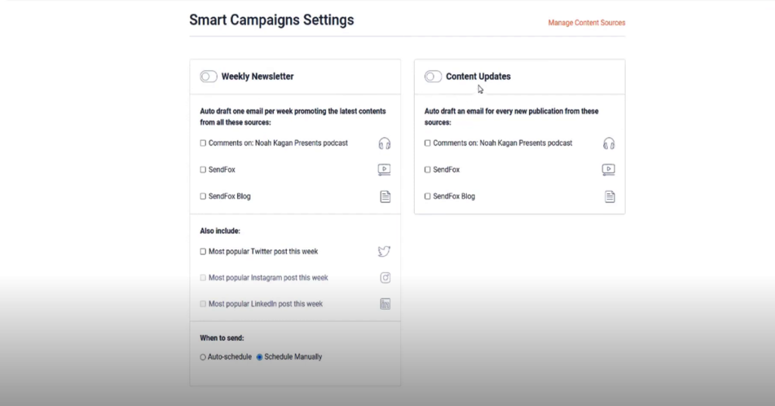Select the Auto-schedule radio option
Viewport: 775px width, 406px height.
(x=203, y=357)
